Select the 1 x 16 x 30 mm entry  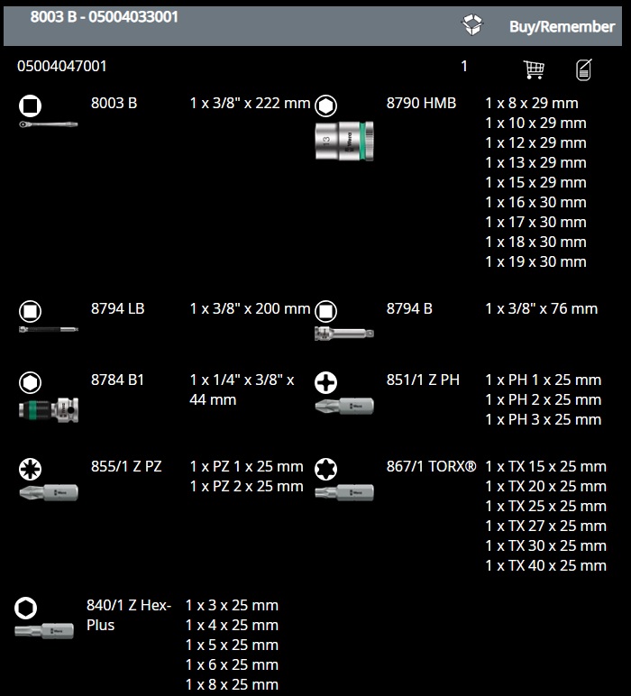(535, 203)
